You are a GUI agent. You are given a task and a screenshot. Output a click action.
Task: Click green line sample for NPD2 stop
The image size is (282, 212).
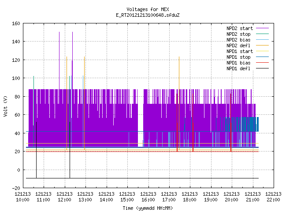point(262,34)
